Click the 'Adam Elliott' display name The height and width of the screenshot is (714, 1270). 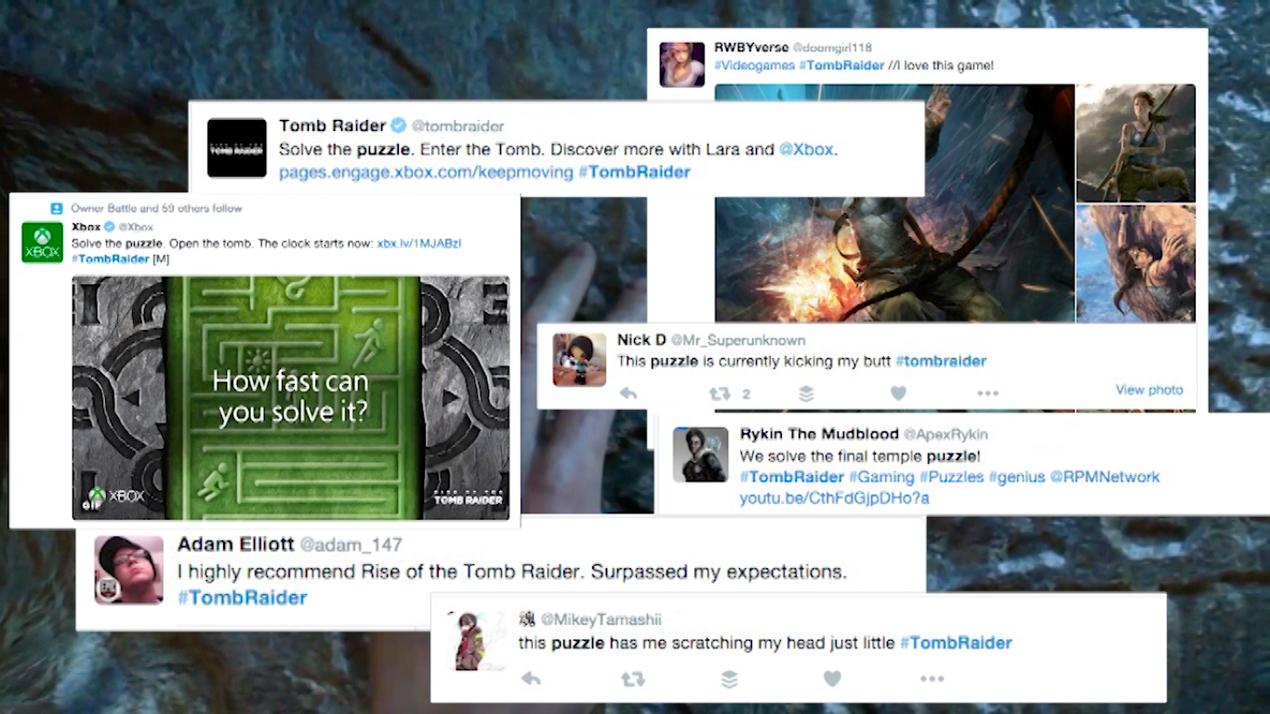click(236, 544)
